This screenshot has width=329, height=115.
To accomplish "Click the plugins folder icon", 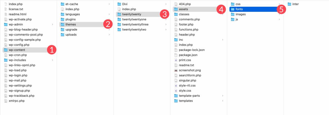I will point(62,19).
